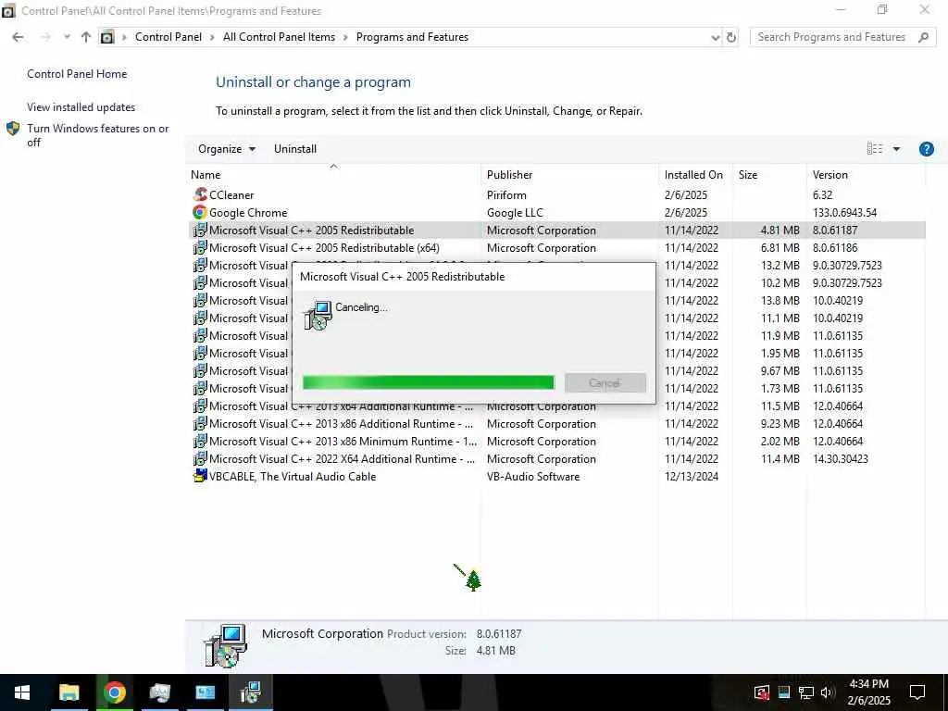The height and width of the screenshot is (711, 948).
Task: Sort by the Size column header
Action: (769, 175)
